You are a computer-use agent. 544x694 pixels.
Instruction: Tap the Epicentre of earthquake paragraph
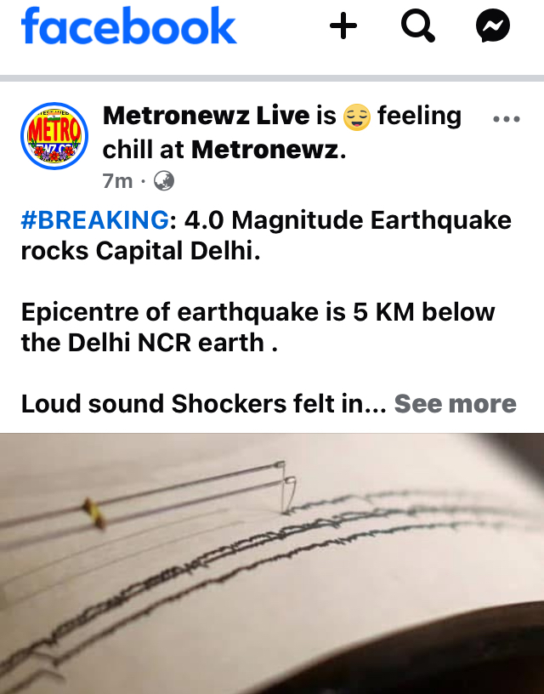258,327
